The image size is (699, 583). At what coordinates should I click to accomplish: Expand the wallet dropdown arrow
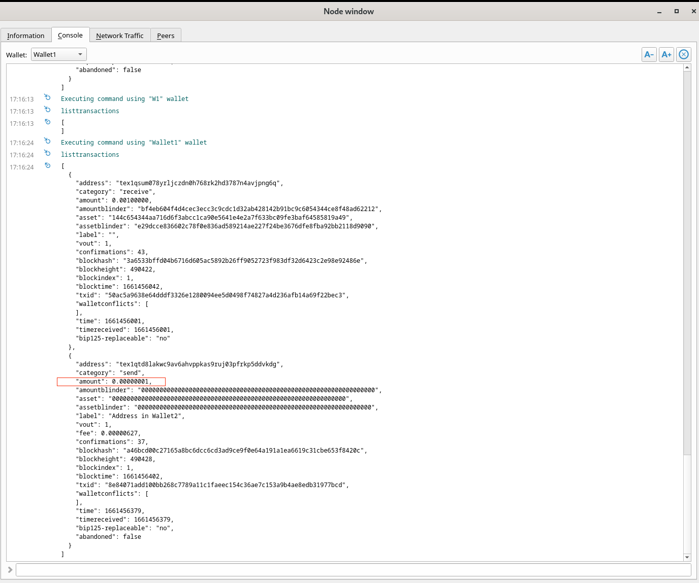tap(80, 54)
